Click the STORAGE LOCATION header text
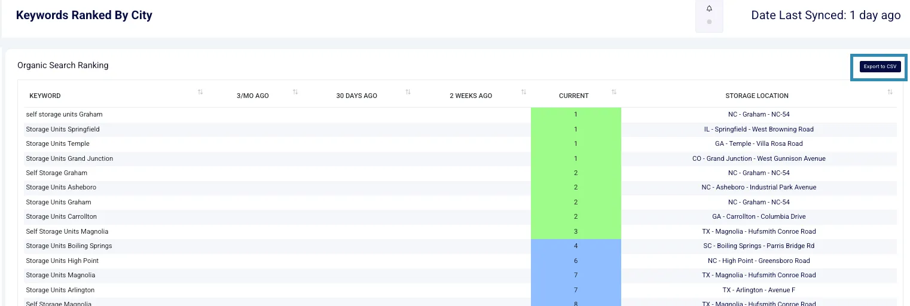This screenshot has width=910, height=306. (x=757, y=96)
